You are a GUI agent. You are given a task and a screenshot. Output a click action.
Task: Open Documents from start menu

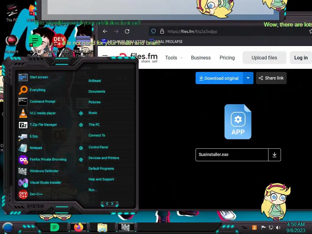(x=97, y=91)
